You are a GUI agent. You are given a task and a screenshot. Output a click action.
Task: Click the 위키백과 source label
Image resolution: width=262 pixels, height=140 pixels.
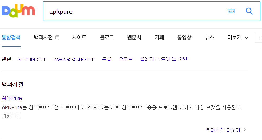pos(11,116)
